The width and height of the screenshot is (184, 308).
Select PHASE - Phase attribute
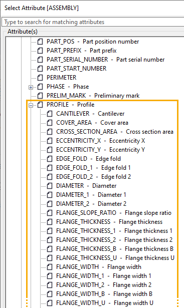(68, 87)
